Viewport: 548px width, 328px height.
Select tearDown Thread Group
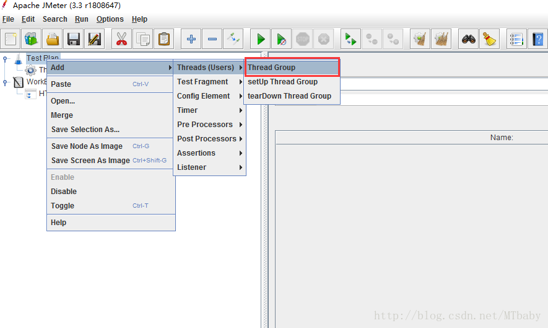[x=292, y=96]
